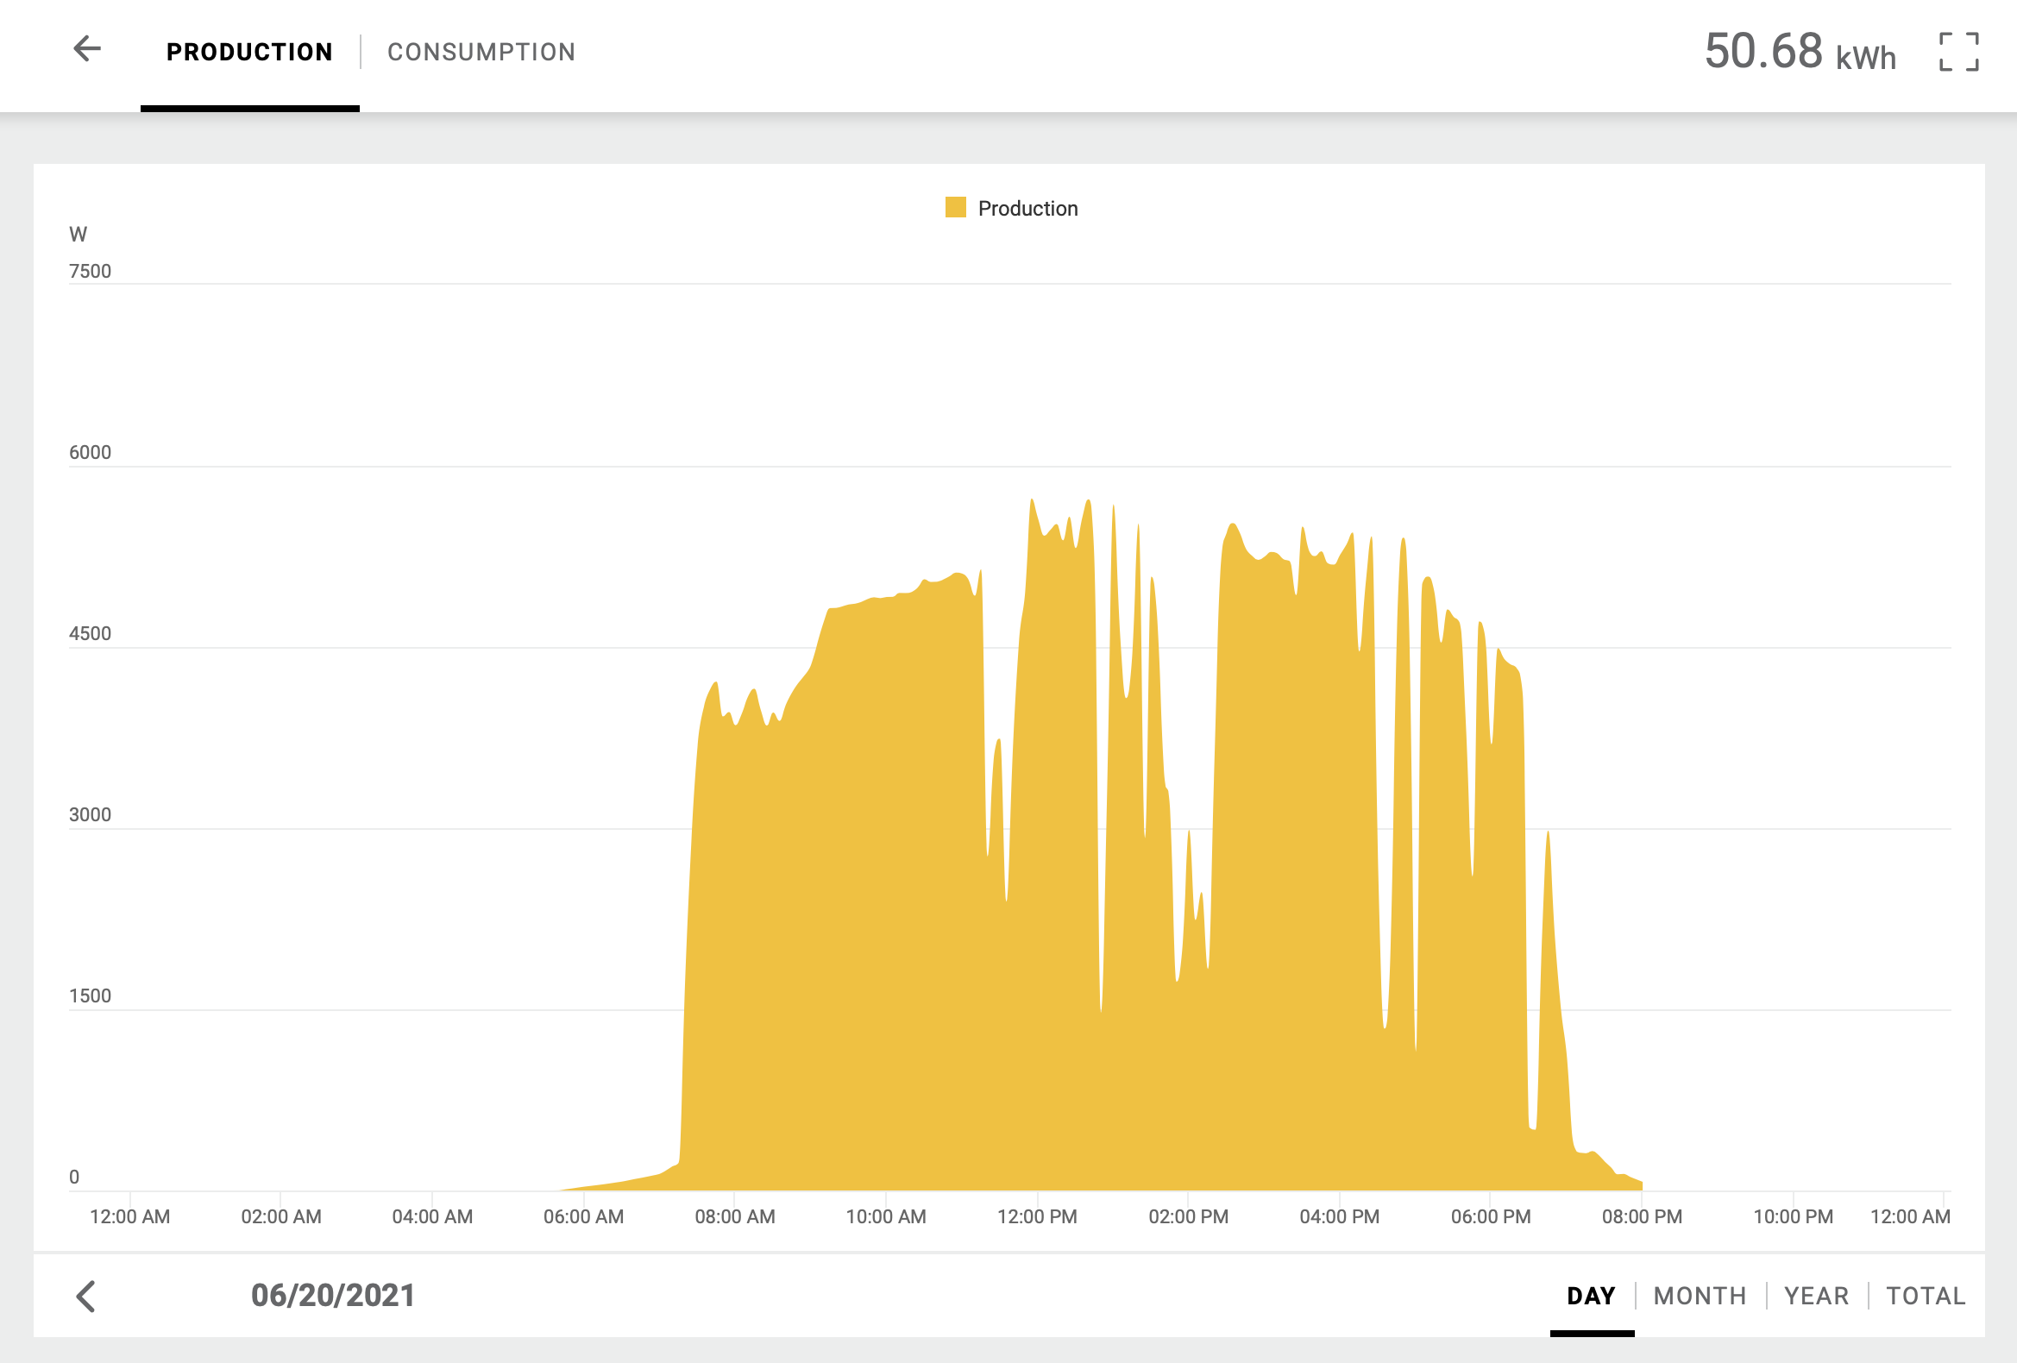The width and height of the screenshot is (2017, 1363).
Task: Select the Production tab
Action: 249,52
